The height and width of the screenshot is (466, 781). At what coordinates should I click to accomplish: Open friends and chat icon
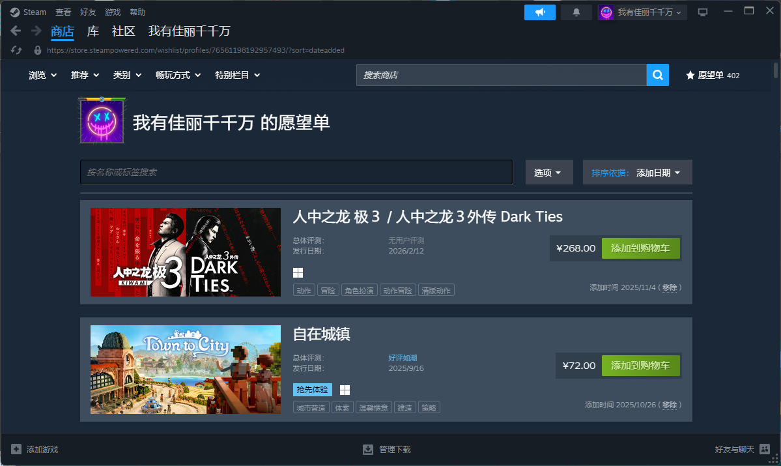coord(765,449)
